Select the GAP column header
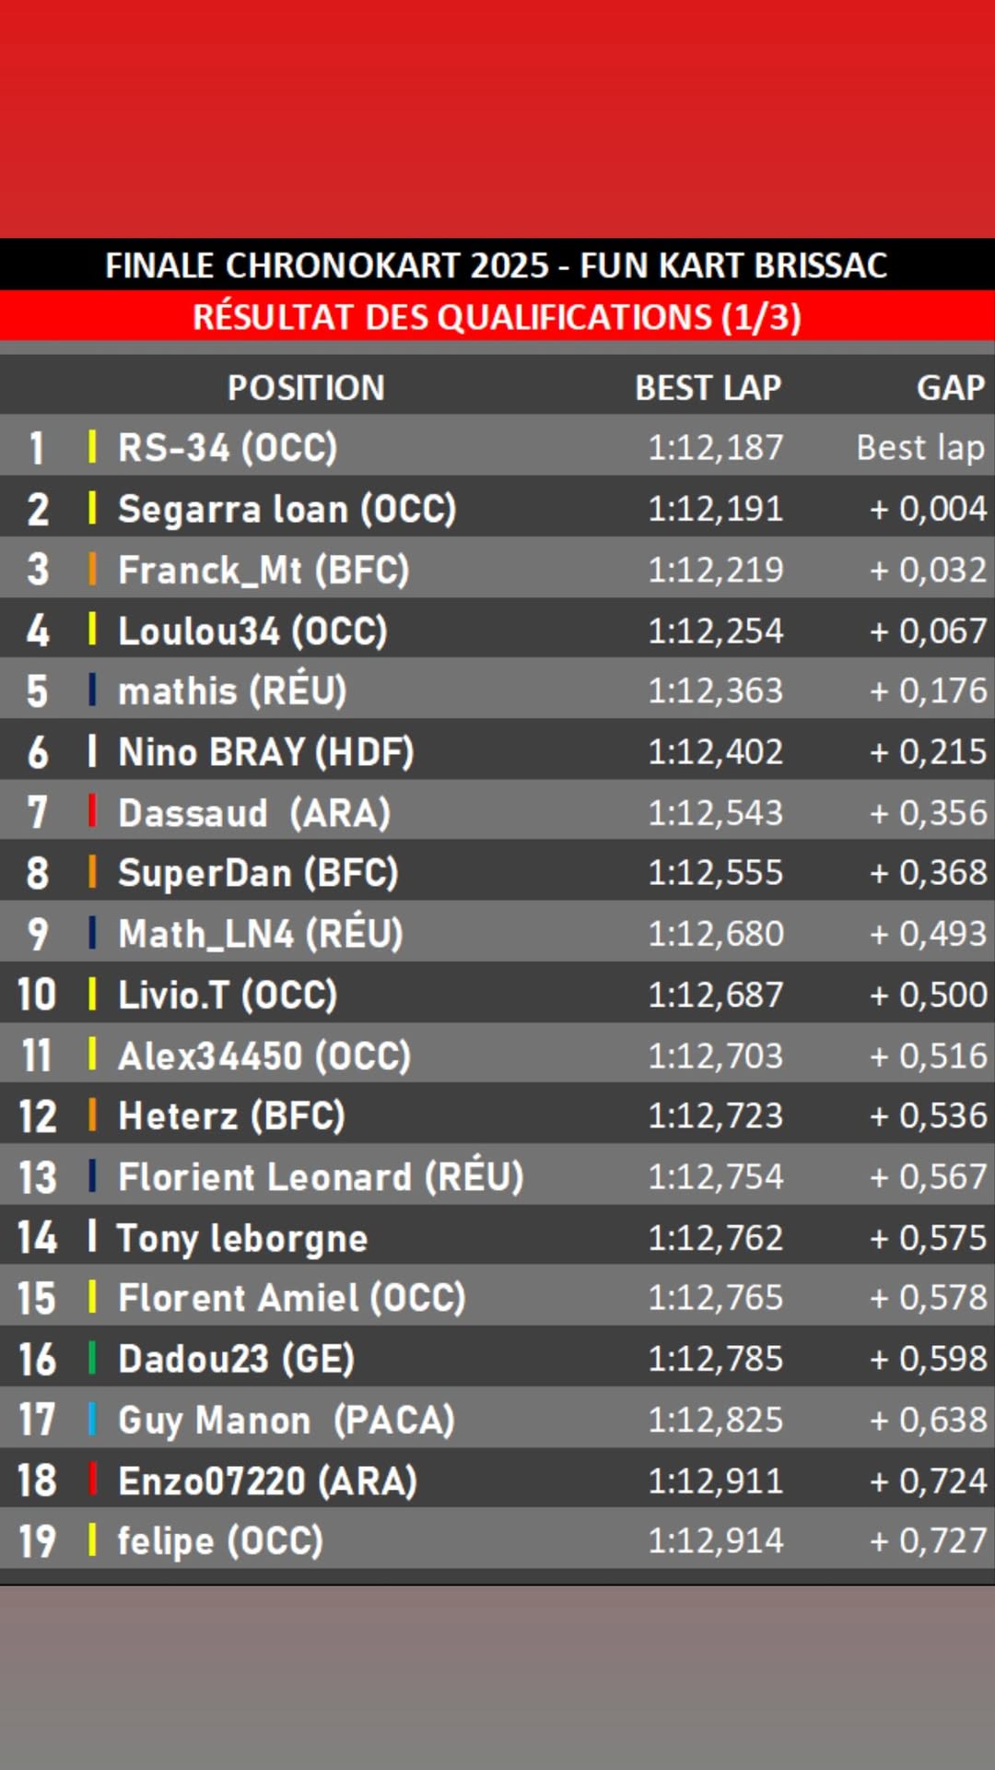 click(x=950, y=387)
